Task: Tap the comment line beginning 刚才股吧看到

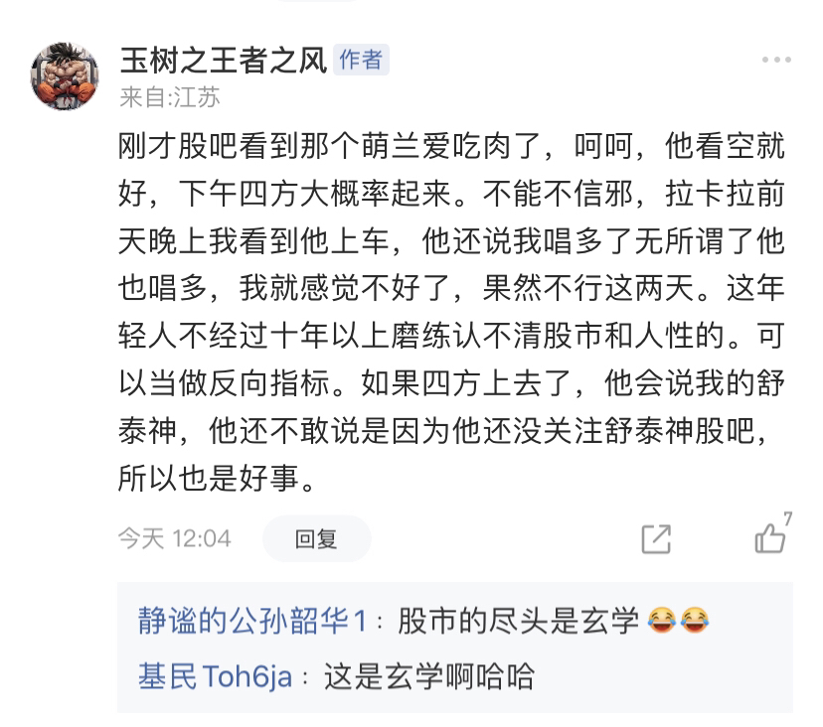Action: tap(451, 146)
